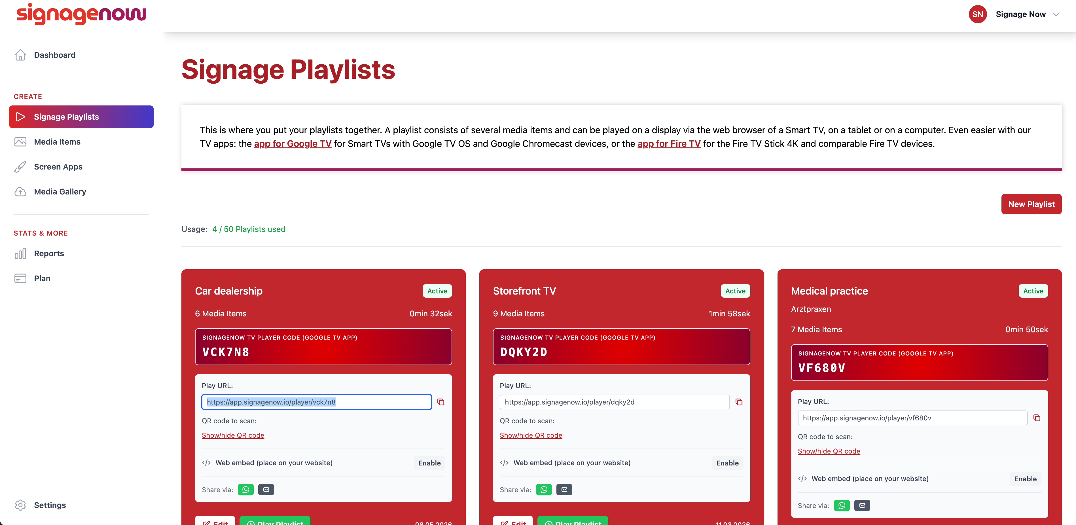Click the VCK7N8 player code box

pyautogui.click(x=323, y=347)
